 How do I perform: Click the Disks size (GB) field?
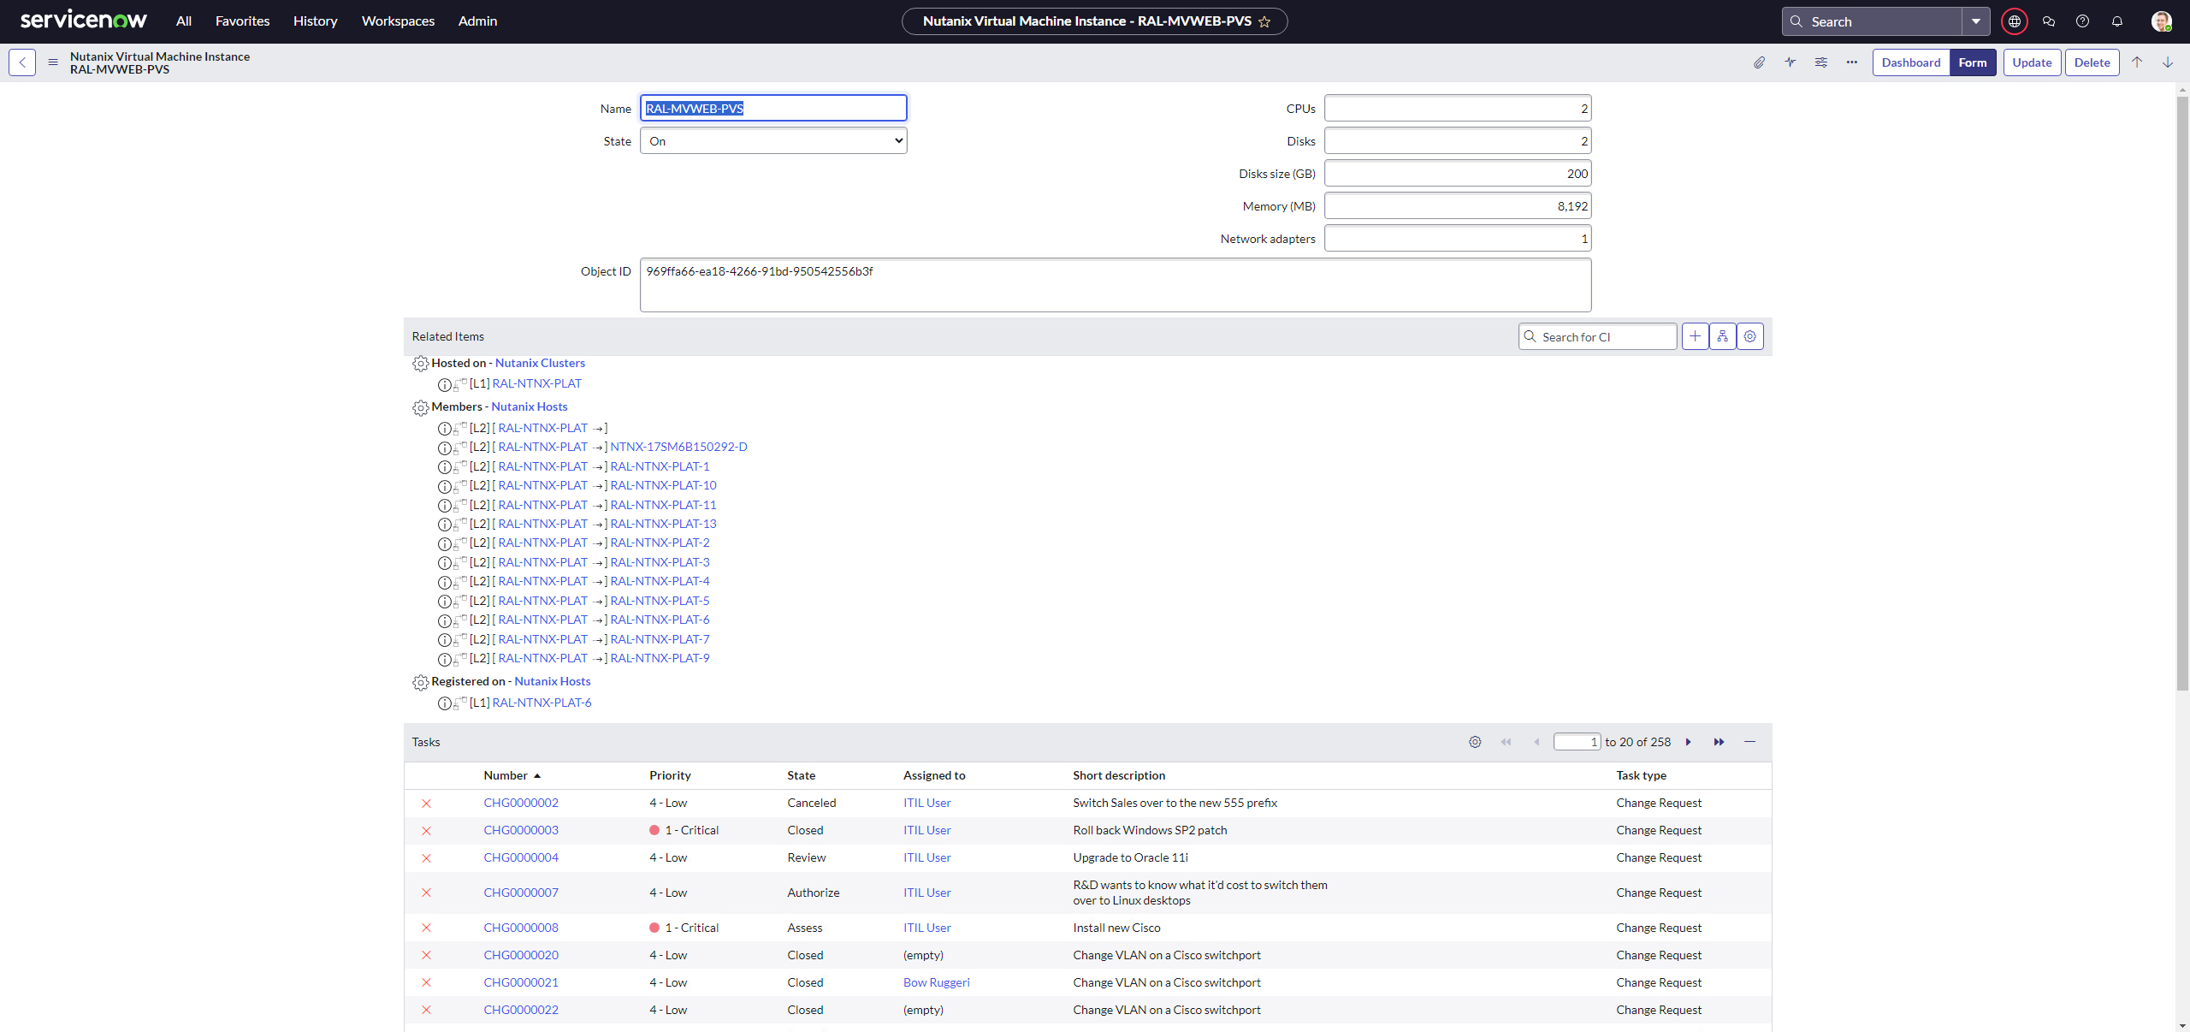(x=1458, y=174)
